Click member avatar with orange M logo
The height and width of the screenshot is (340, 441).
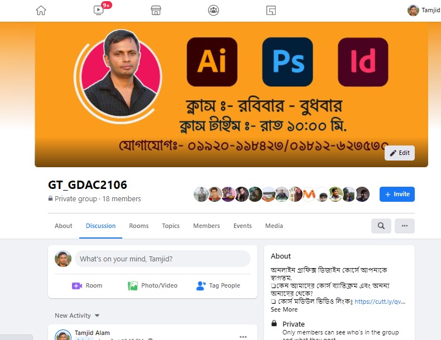[x=309, y=195]
